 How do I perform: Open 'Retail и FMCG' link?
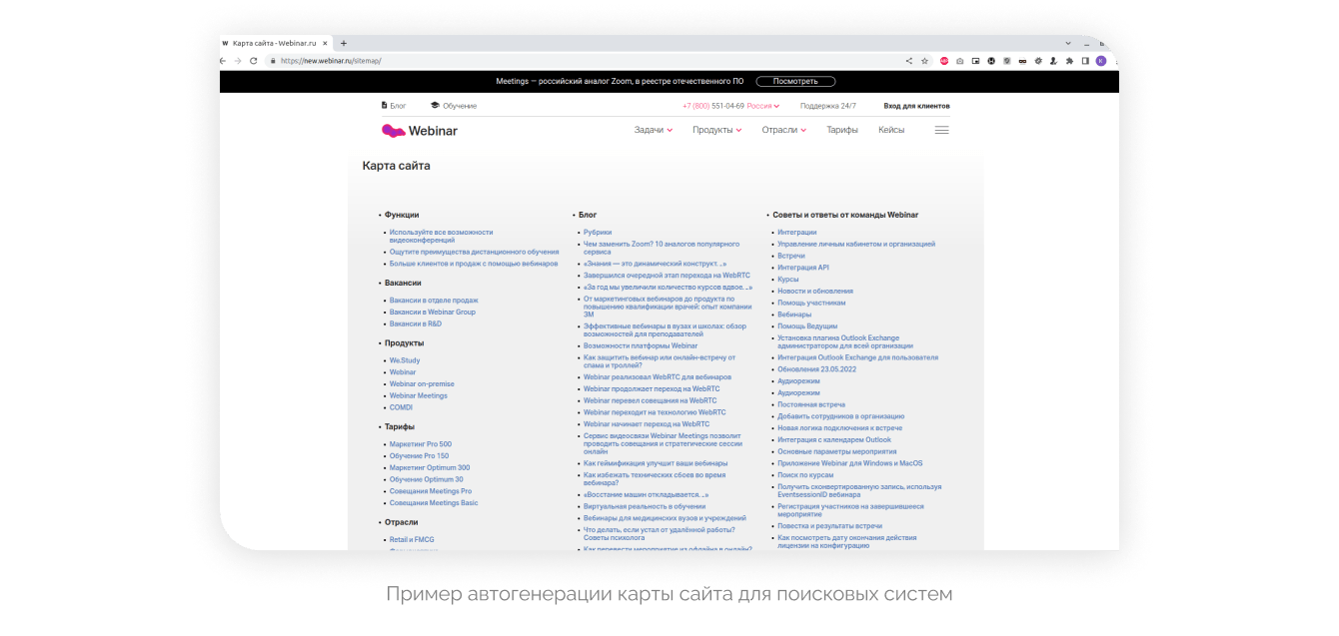click(412, 540)
